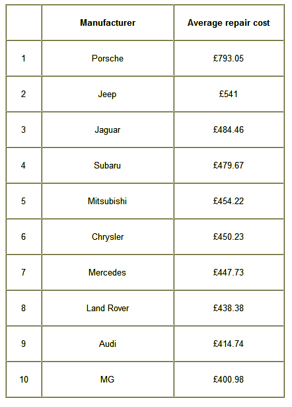Select the £454.22 cost cell
Screen dimensions: 292x407
click(229, 201)
